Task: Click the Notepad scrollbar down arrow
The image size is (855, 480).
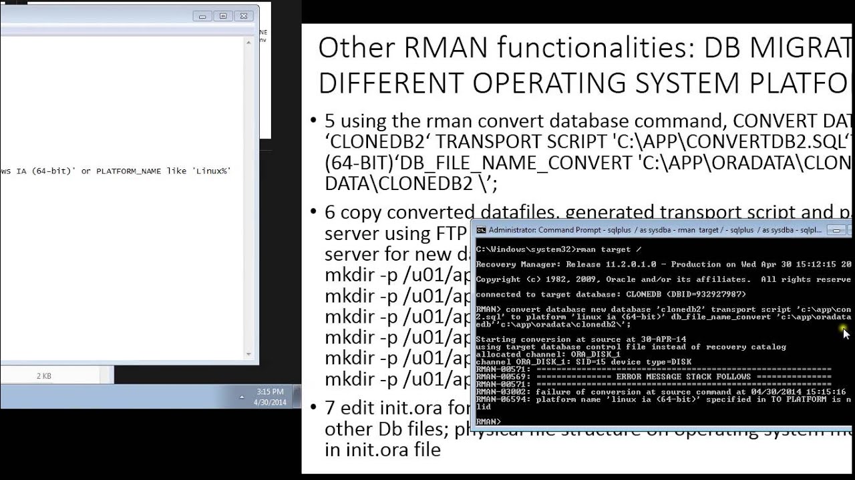Action: (x=248, y=354)
